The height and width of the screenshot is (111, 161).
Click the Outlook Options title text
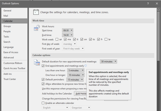11,4
